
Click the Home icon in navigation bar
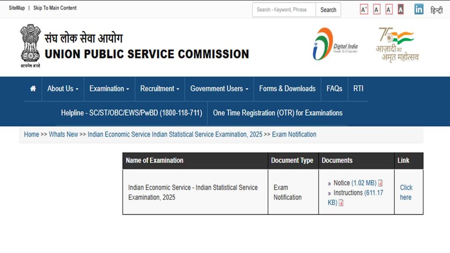click(33, 89)
